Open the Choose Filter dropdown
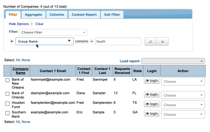This screenshot has width=210, height=132. point(53,32)
